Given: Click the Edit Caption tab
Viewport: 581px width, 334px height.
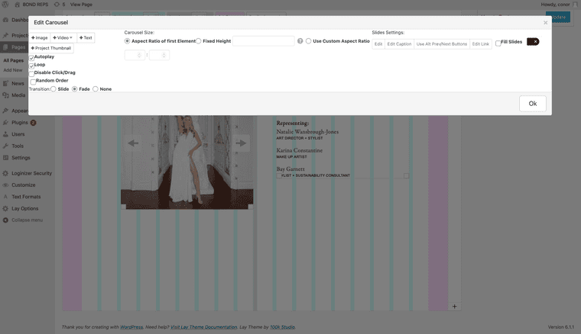Looking at the screenshot, I should tap(399, 44).
